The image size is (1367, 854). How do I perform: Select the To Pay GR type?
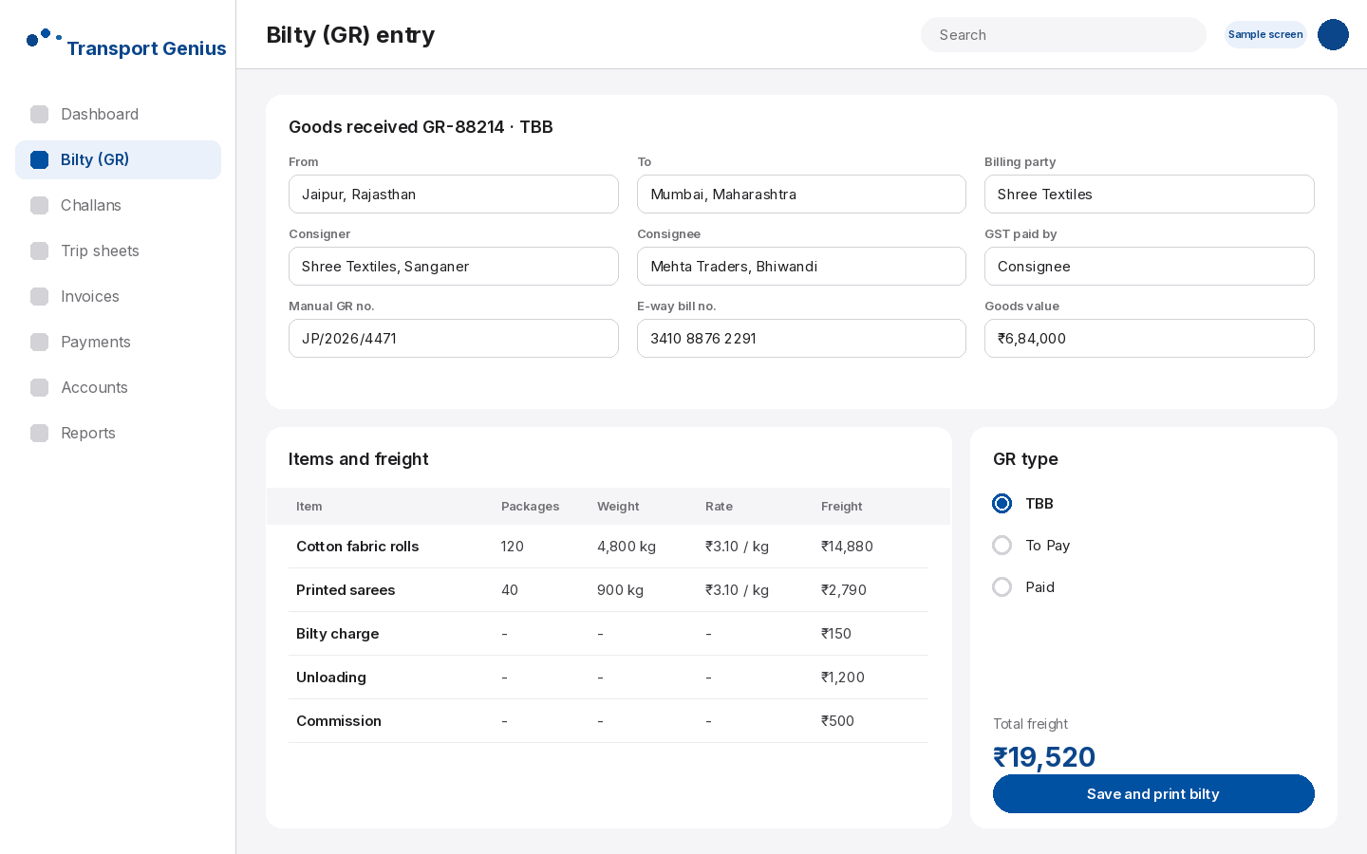click(1002, 545)
